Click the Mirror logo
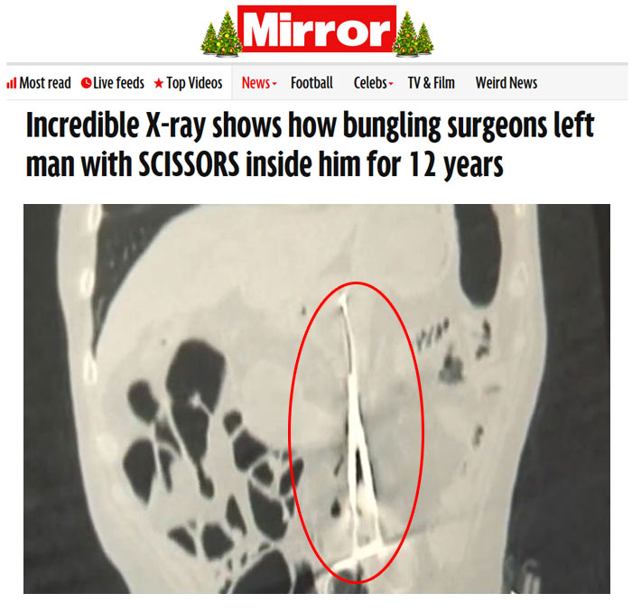 click(x=317, y=29)
